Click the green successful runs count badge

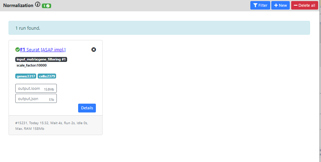[x=46, y=6]
